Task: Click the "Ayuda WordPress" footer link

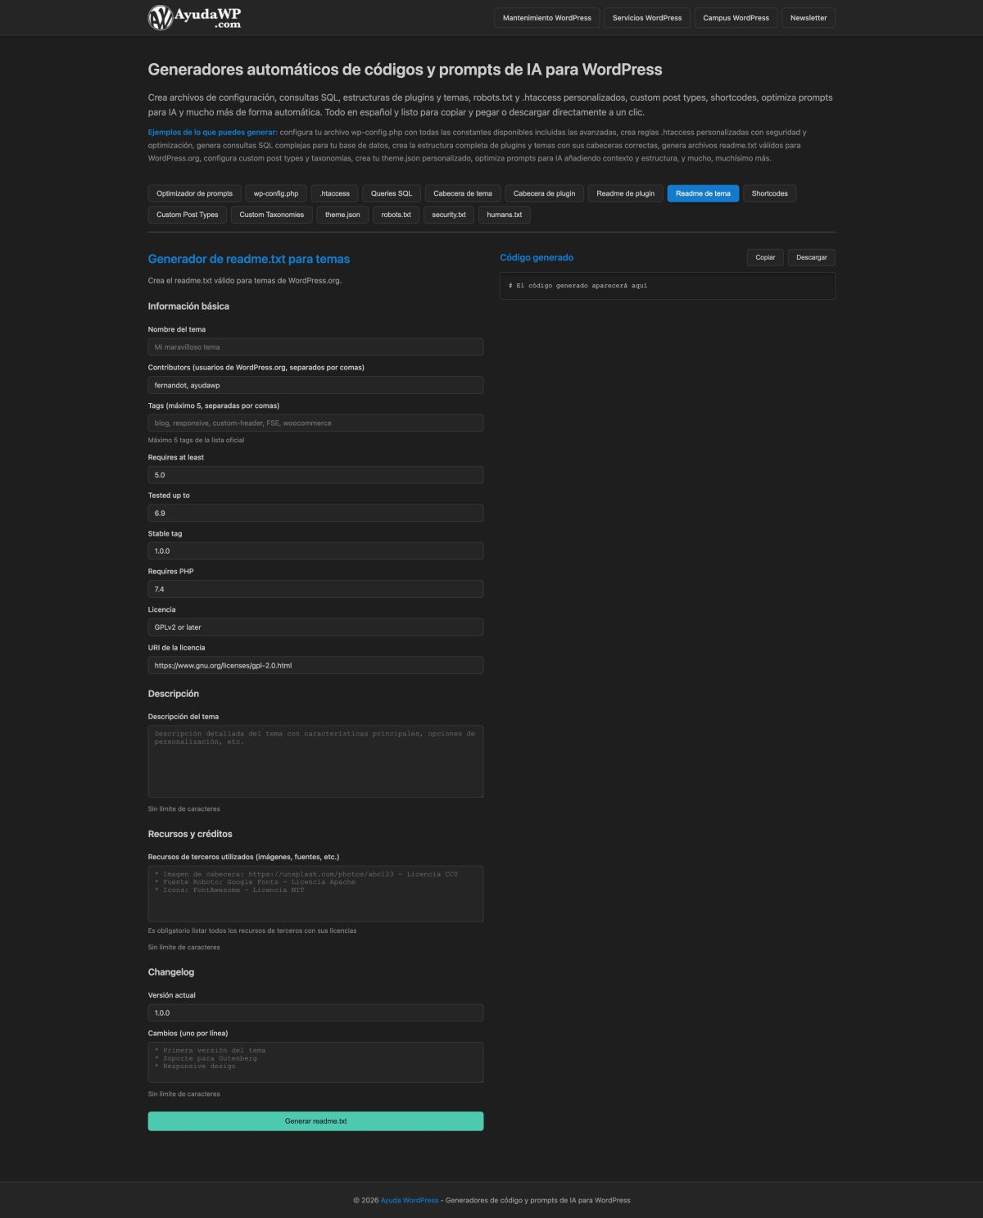Action: 409,1199
